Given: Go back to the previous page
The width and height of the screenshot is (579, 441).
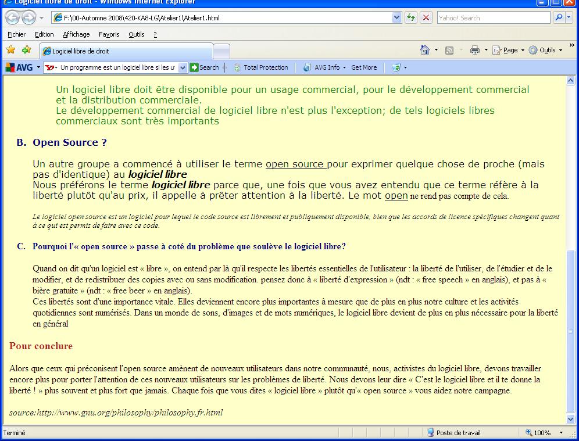Looking at the screenshot, I should (x=12, y=17).
